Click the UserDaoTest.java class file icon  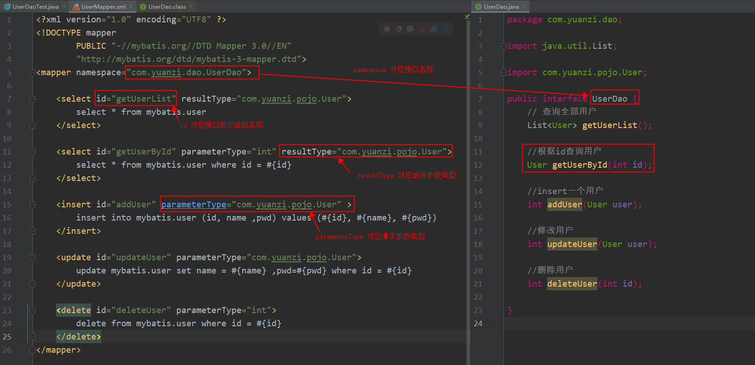(x=7, y=6)
